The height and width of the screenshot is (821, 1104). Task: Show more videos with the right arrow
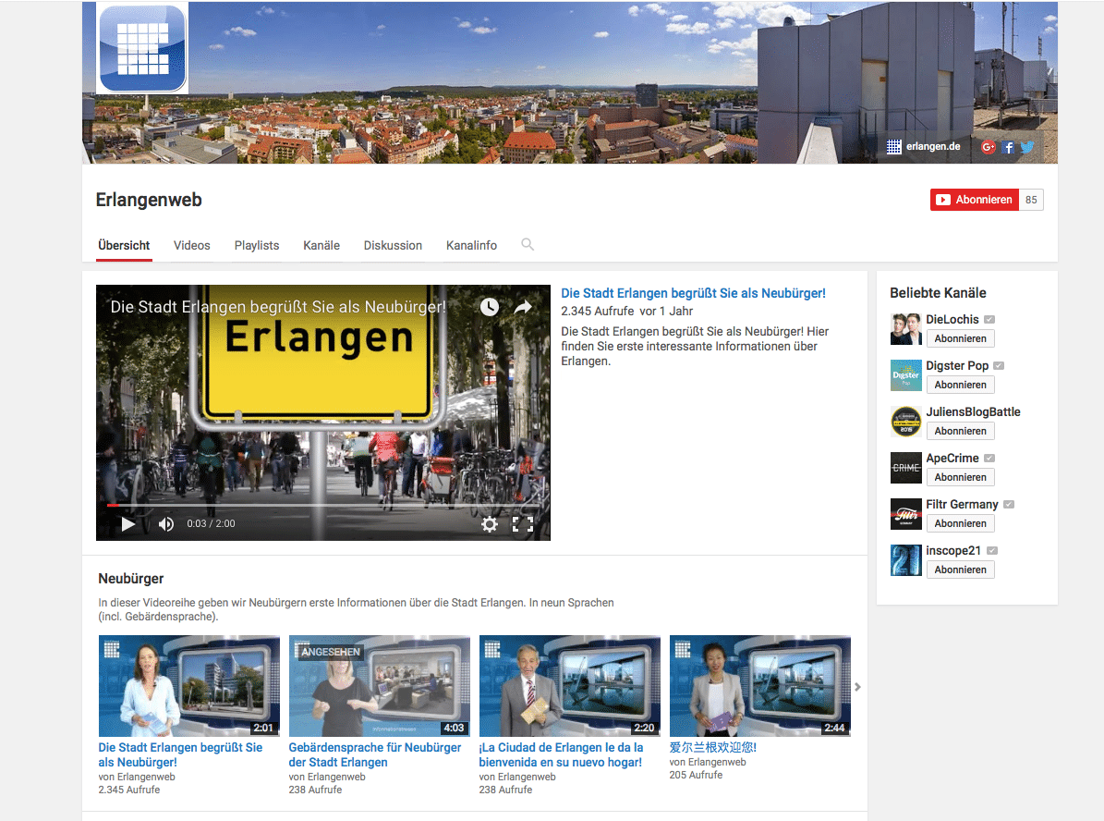coord(857,686)
